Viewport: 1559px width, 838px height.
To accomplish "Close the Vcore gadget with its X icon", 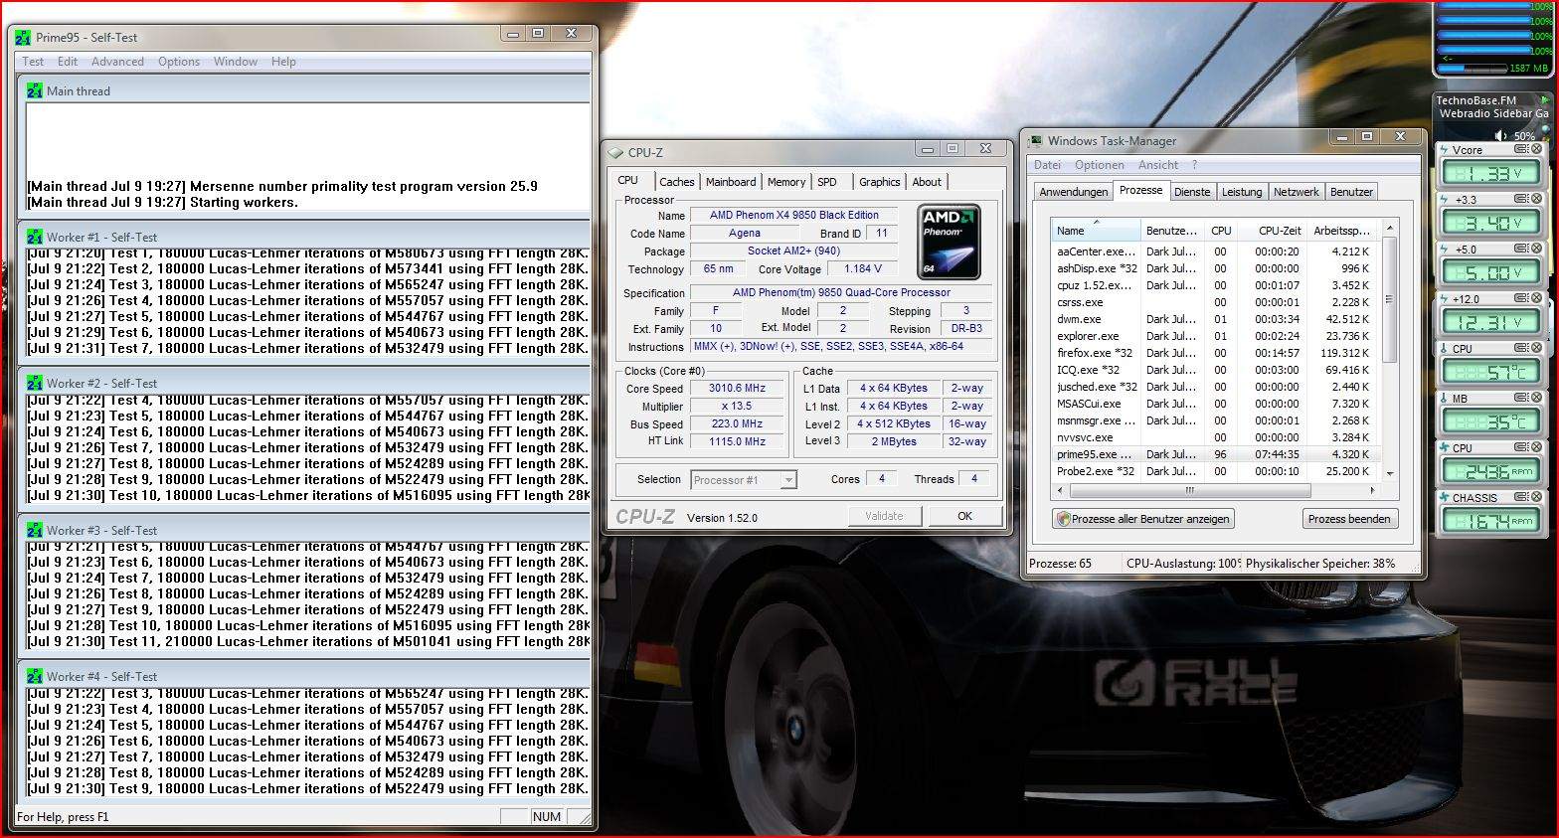I will [x=1536, y=149].
